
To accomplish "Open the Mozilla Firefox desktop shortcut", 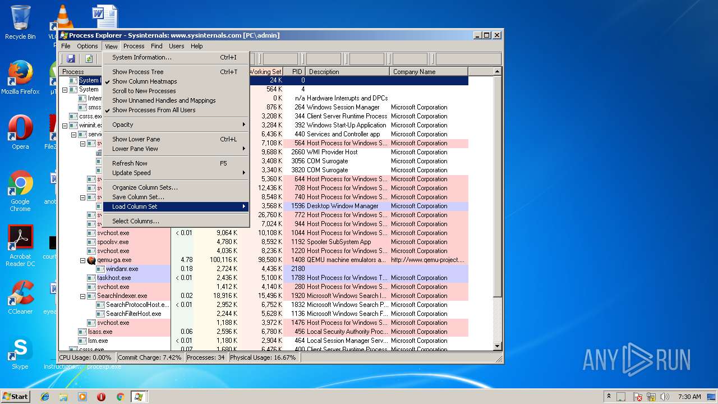I will pyautogui.click(x=20, y=77).
